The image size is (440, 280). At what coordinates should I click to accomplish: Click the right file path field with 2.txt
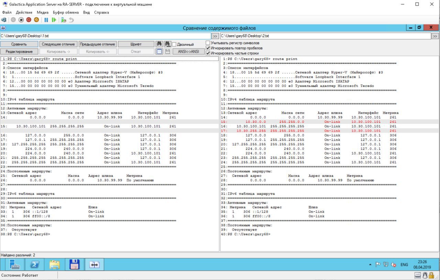tap(326, 36)
